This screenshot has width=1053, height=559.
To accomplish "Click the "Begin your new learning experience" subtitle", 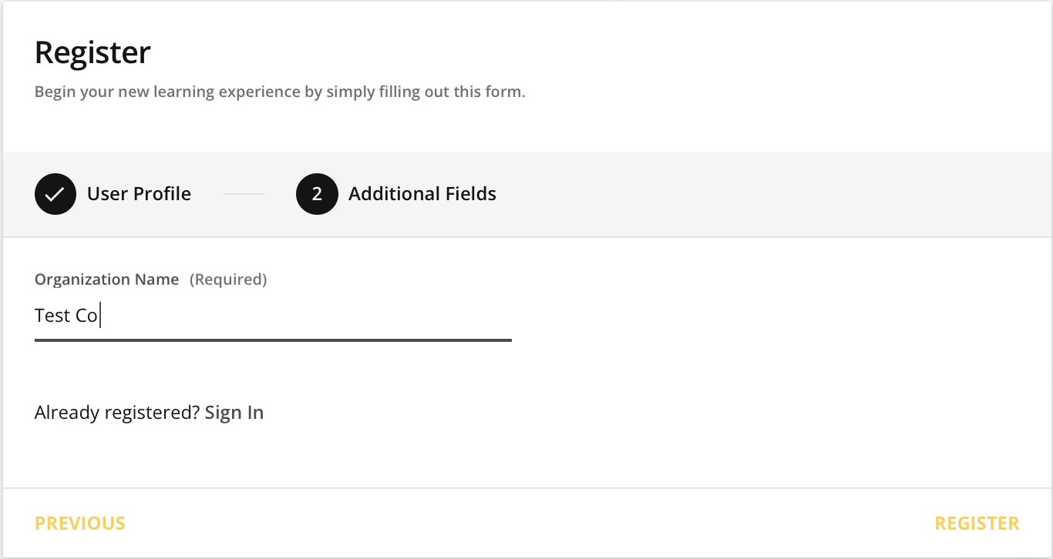I will (x=280, y=92).
